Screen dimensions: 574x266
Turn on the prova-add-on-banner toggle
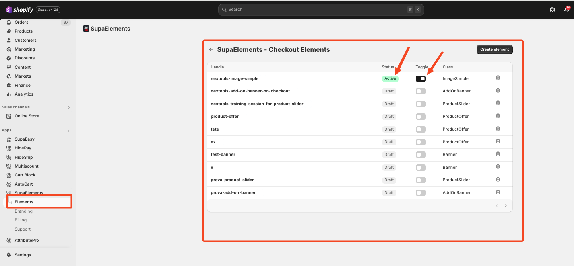pyautogui.click(x=421, y=193)
